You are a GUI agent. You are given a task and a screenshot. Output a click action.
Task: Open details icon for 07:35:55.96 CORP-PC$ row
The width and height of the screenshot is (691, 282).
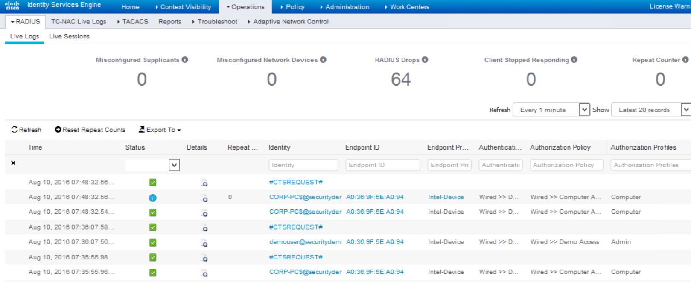(204, 273)
